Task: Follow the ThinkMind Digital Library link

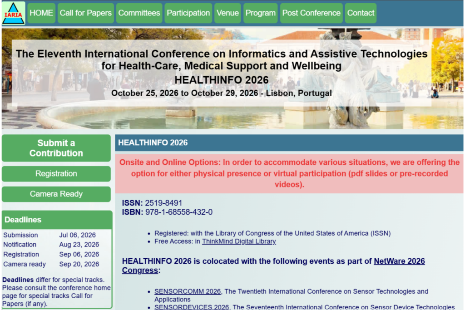Action: [239, 241]
